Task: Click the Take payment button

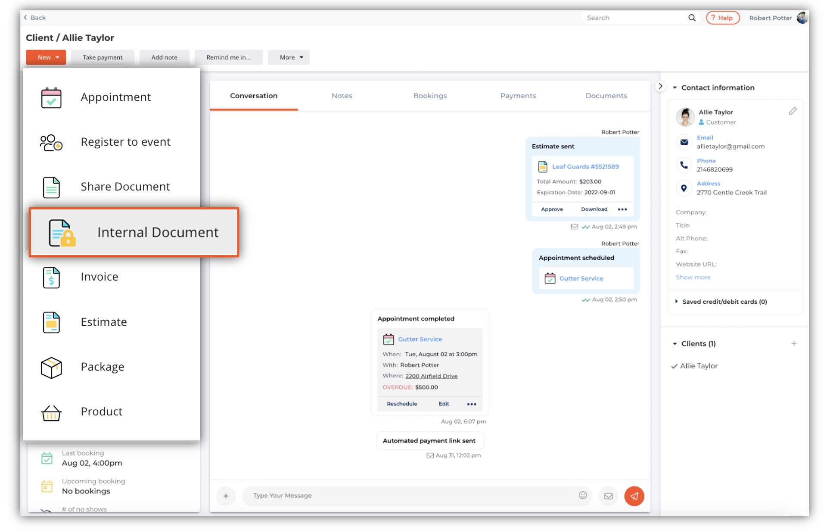Action: [x=103, y=57]
